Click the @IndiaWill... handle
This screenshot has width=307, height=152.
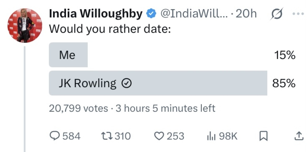point(194,14)
